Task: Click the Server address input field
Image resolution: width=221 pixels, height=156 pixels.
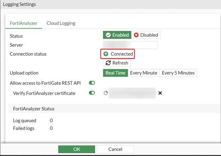Action: [x=130, y=45]
